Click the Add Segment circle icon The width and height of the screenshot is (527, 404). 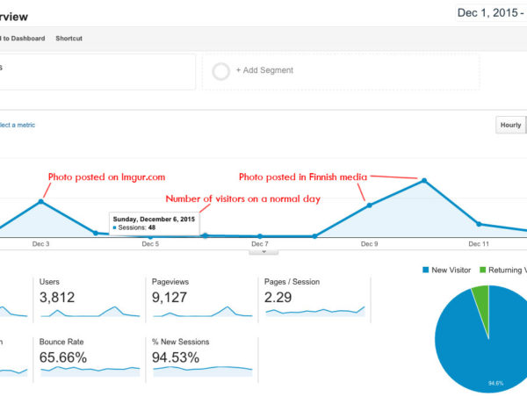tap(220, 71)
